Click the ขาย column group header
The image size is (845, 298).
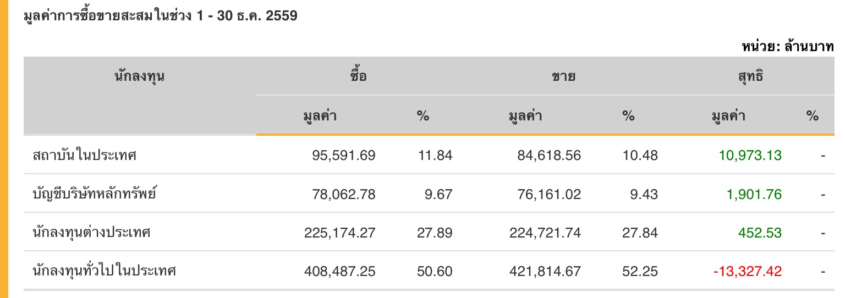(x=563, y=76)
